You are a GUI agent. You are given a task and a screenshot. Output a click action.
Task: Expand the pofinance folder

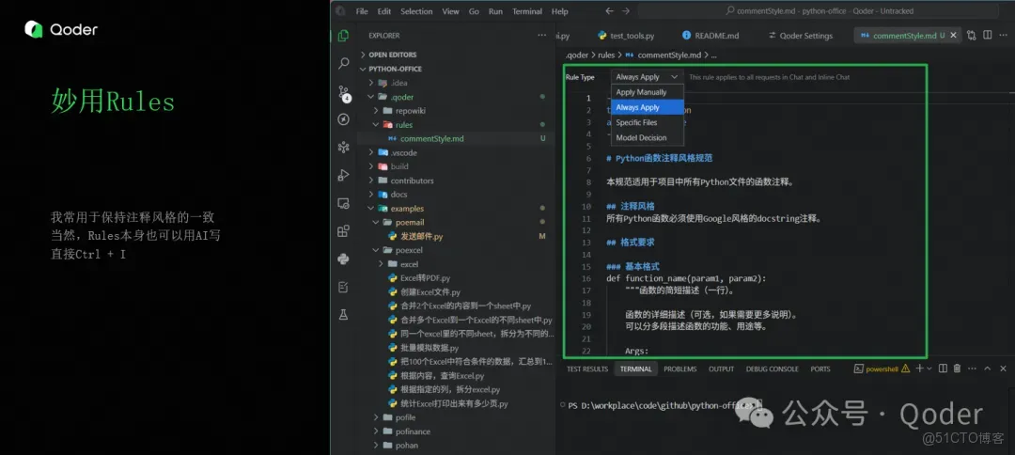413,431
